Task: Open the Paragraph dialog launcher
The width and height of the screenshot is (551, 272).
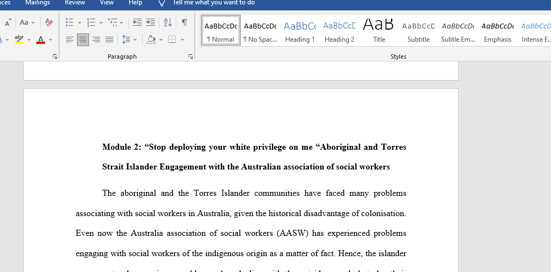Action: point(191,56)
